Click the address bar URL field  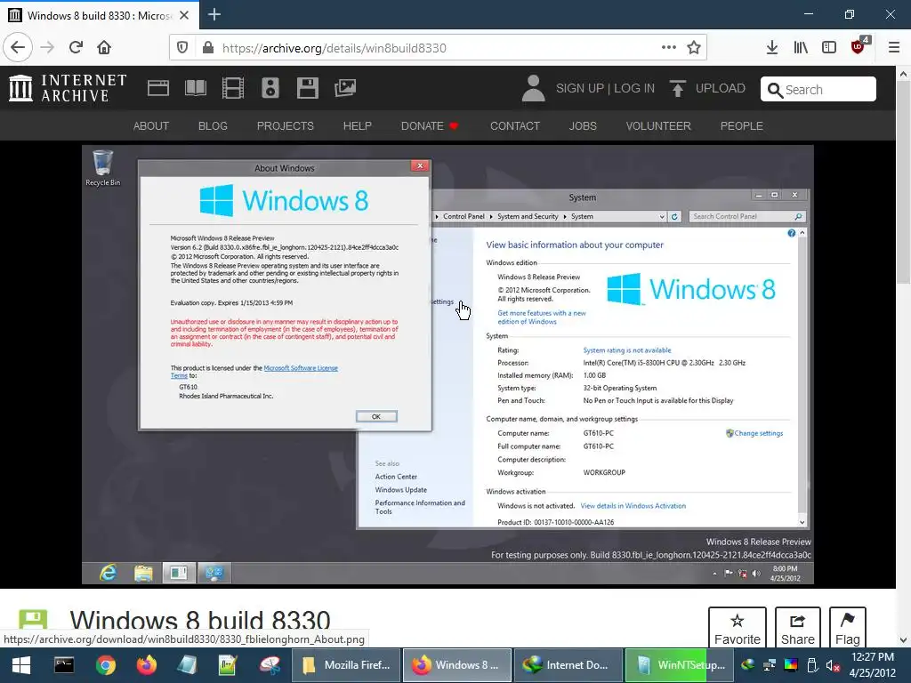pyautogui.click(x=439, y=48)
